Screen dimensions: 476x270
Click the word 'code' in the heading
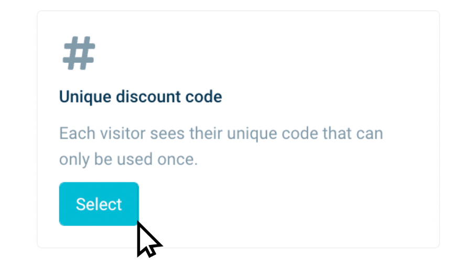pos(205,97)
